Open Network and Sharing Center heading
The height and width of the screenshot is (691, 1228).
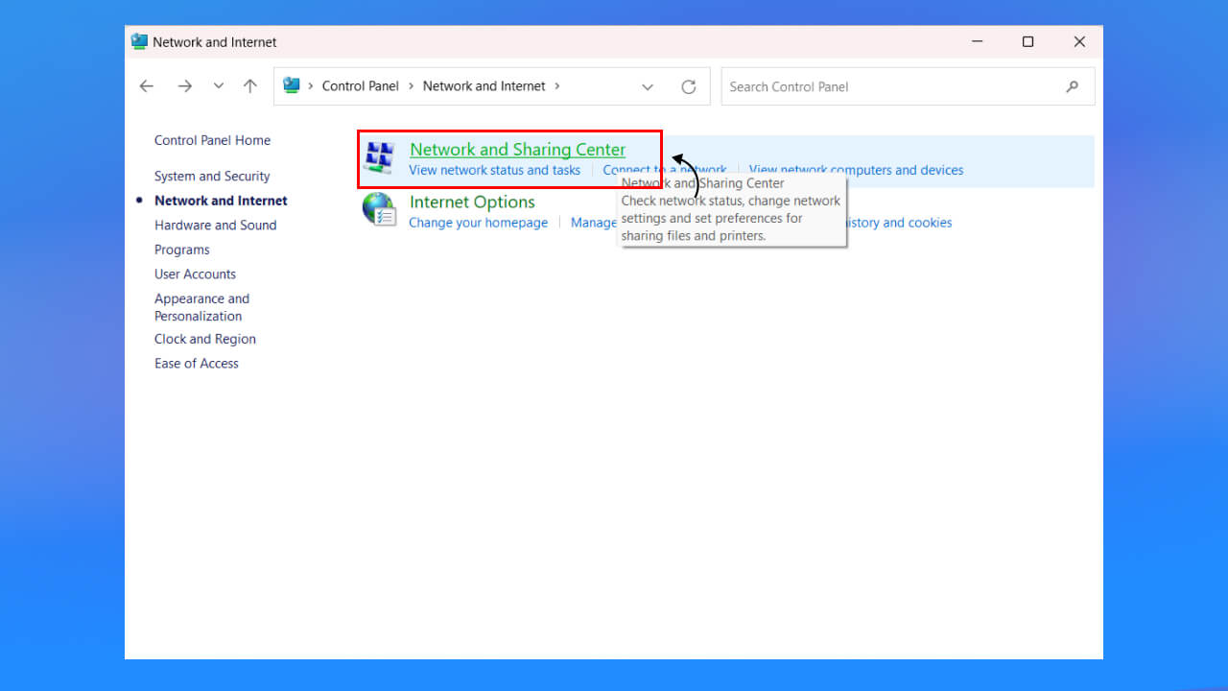click(x=517, y=150)
